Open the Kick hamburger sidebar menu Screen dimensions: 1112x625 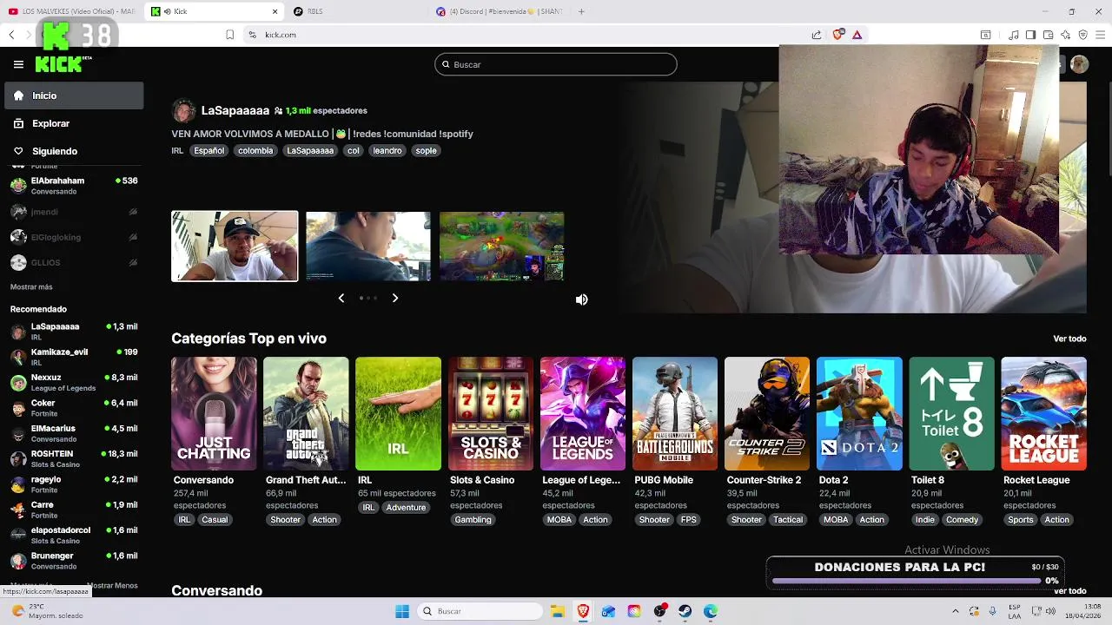18,64
